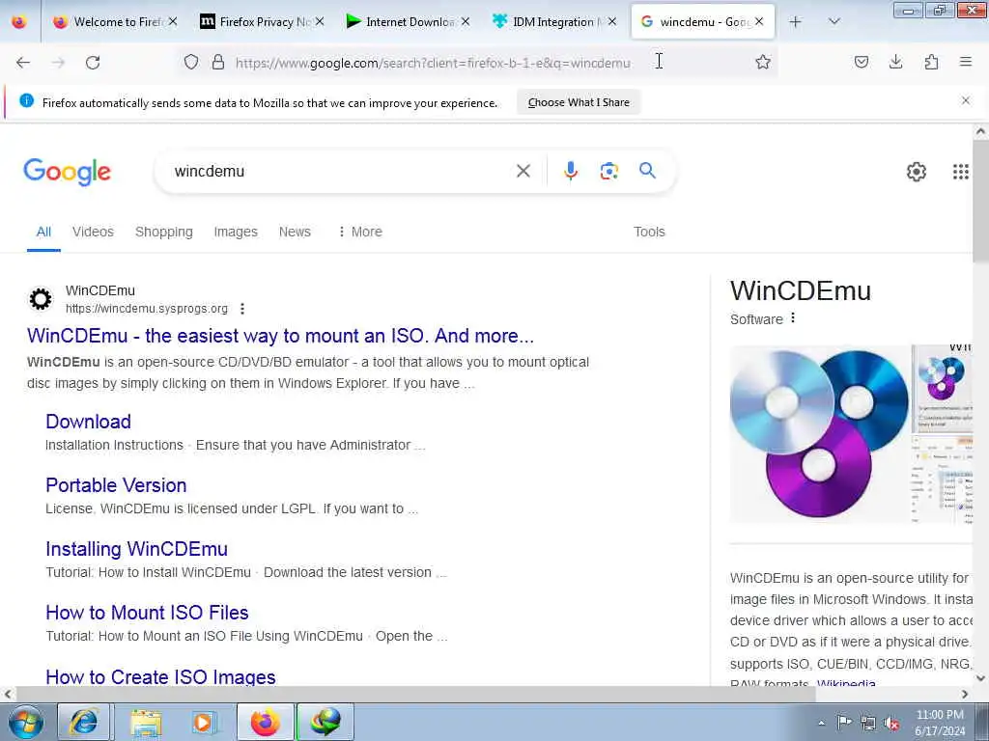The image size is (989, 741).
Task: Close the Firefox Privacy Notice tab
Action: tap(320, 21)
